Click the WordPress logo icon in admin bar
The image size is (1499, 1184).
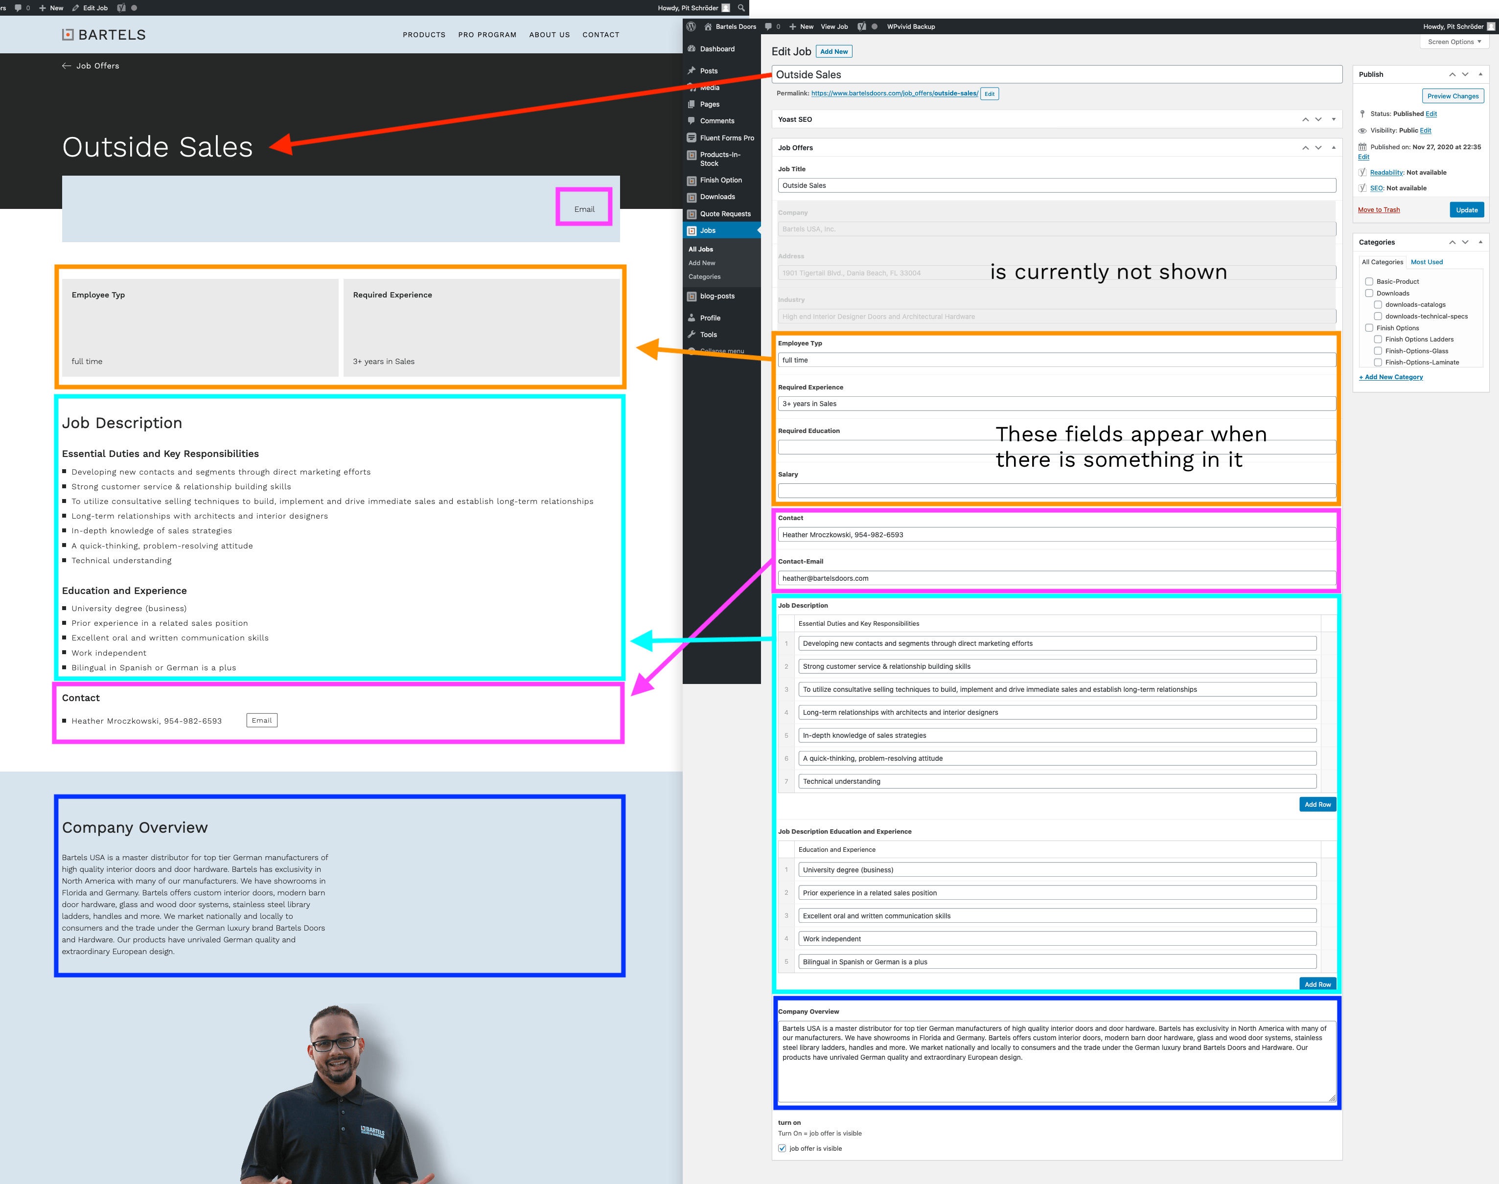[691, 26]
